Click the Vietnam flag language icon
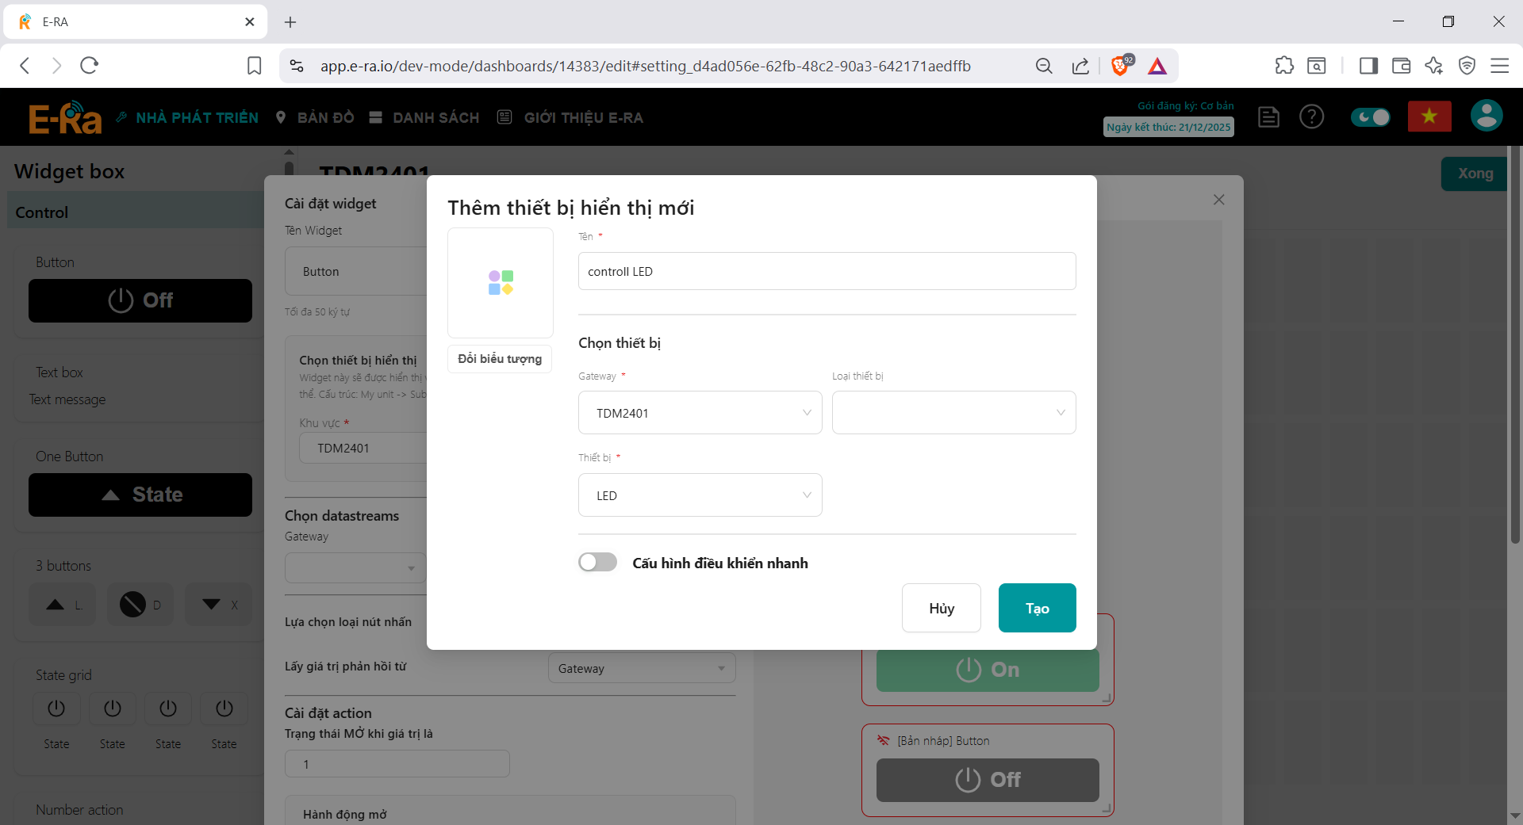Screen dimensions: 1523x825 1429,117
